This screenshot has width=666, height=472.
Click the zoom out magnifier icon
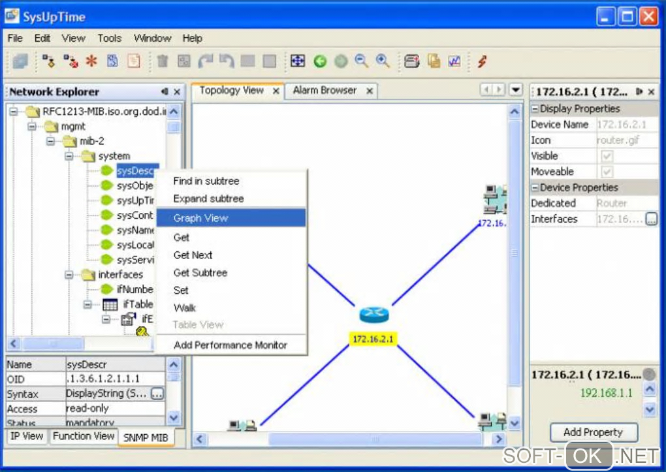point(362,61)
